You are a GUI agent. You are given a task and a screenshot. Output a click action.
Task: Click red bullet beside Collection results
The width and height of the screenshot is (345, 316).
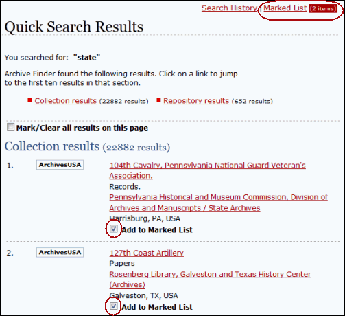coord(29,100)
